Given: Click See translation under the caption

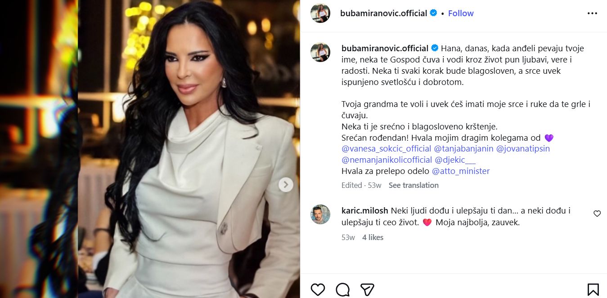Looking at the screenshot, I should [x=414, y=185].
